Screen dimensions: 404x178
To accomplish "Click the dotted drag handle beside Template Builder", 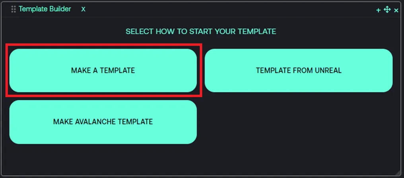I will tap(14, 9).
